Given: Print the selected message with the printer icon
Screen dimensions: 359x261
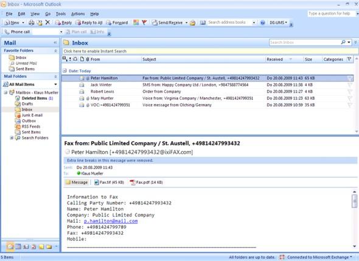Looking at the screenshot, I should (x=32, y=23).
